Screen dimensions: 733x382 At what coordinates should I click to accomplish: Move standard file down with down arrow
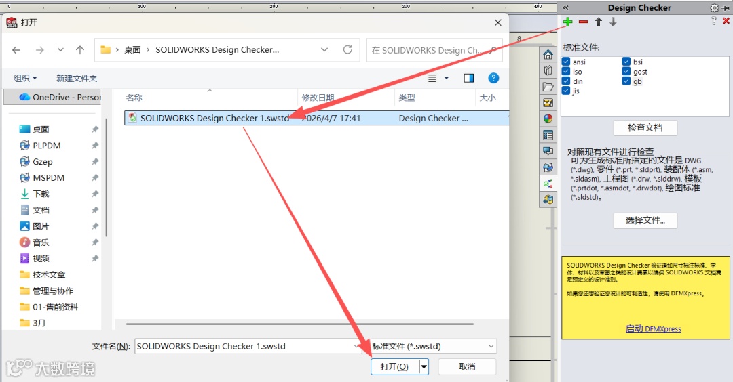click(613, 22)
